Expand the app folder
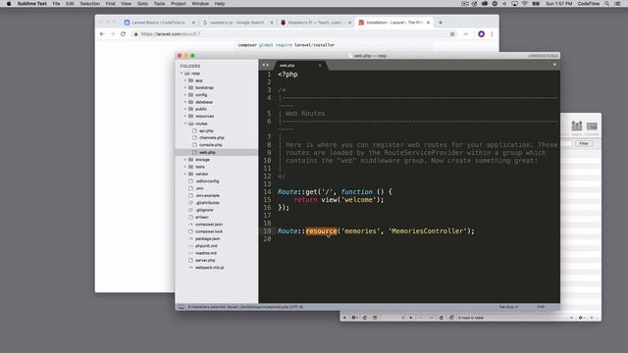628x353 pixels. (185, 80)
